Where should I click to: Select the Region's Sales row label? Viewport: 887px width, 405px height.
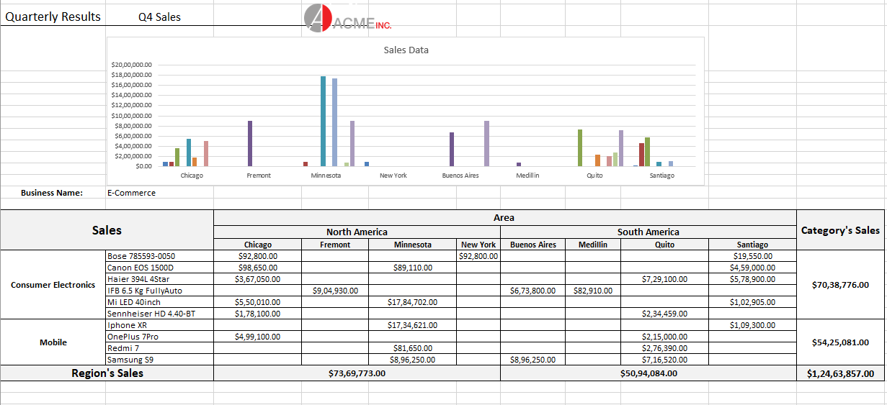pos(107,373)
